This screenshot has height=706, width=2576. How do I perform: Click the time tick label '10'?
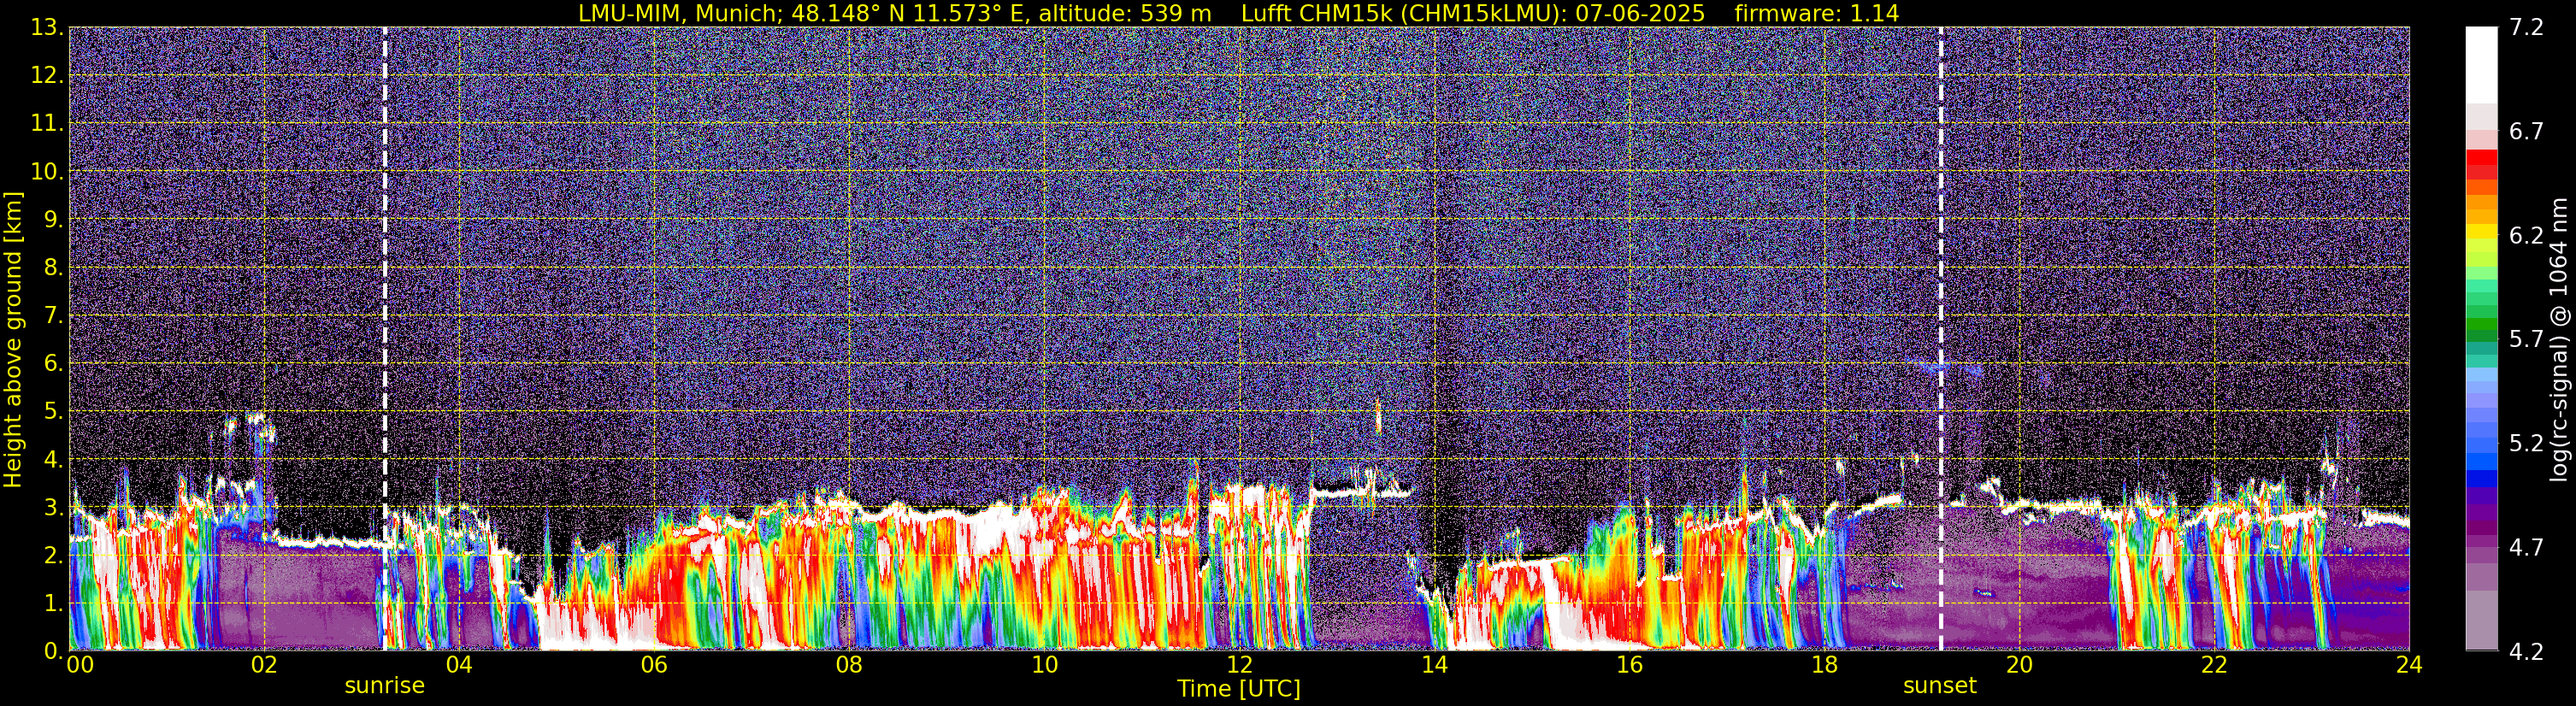pos(1044,665)
